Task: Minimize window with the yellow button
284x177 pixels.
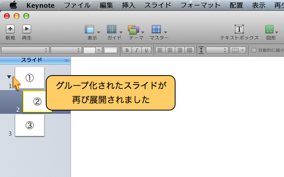Action: 17,16
